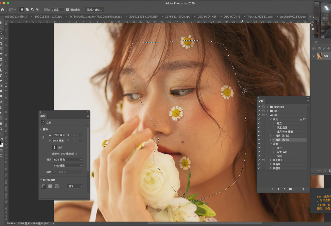Click the 羽化 feather input field
Viewport: 331px width, 226px height.
[x=57, y=10]
